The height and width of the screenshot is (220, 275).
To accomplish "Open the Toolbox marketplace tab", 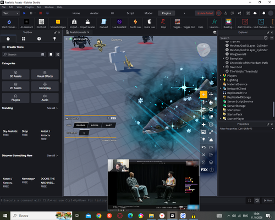I will pyautogui.click(x=8, y=38).
